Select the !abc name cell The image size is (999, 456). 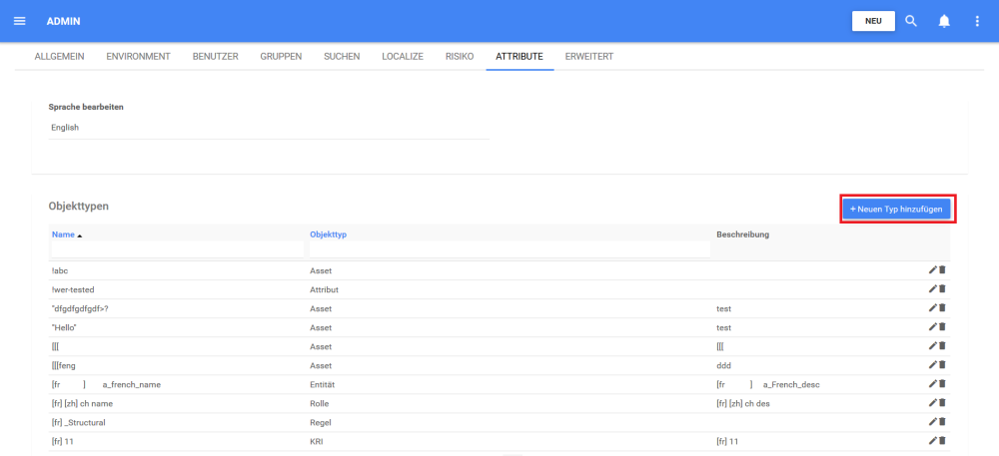coord(60,271)
